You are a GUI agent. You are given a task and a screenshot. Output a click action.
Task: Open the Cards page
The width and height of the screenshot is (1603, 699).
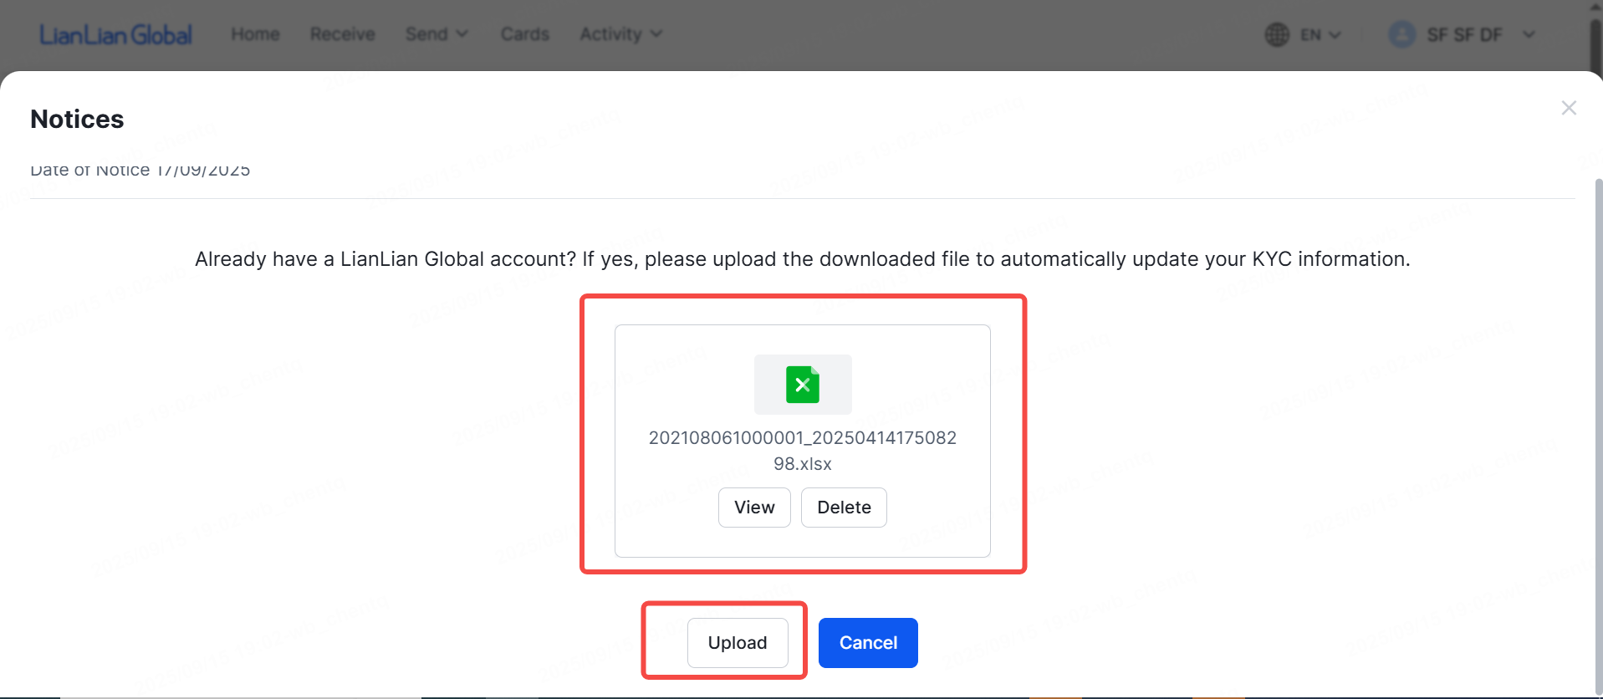524,34
